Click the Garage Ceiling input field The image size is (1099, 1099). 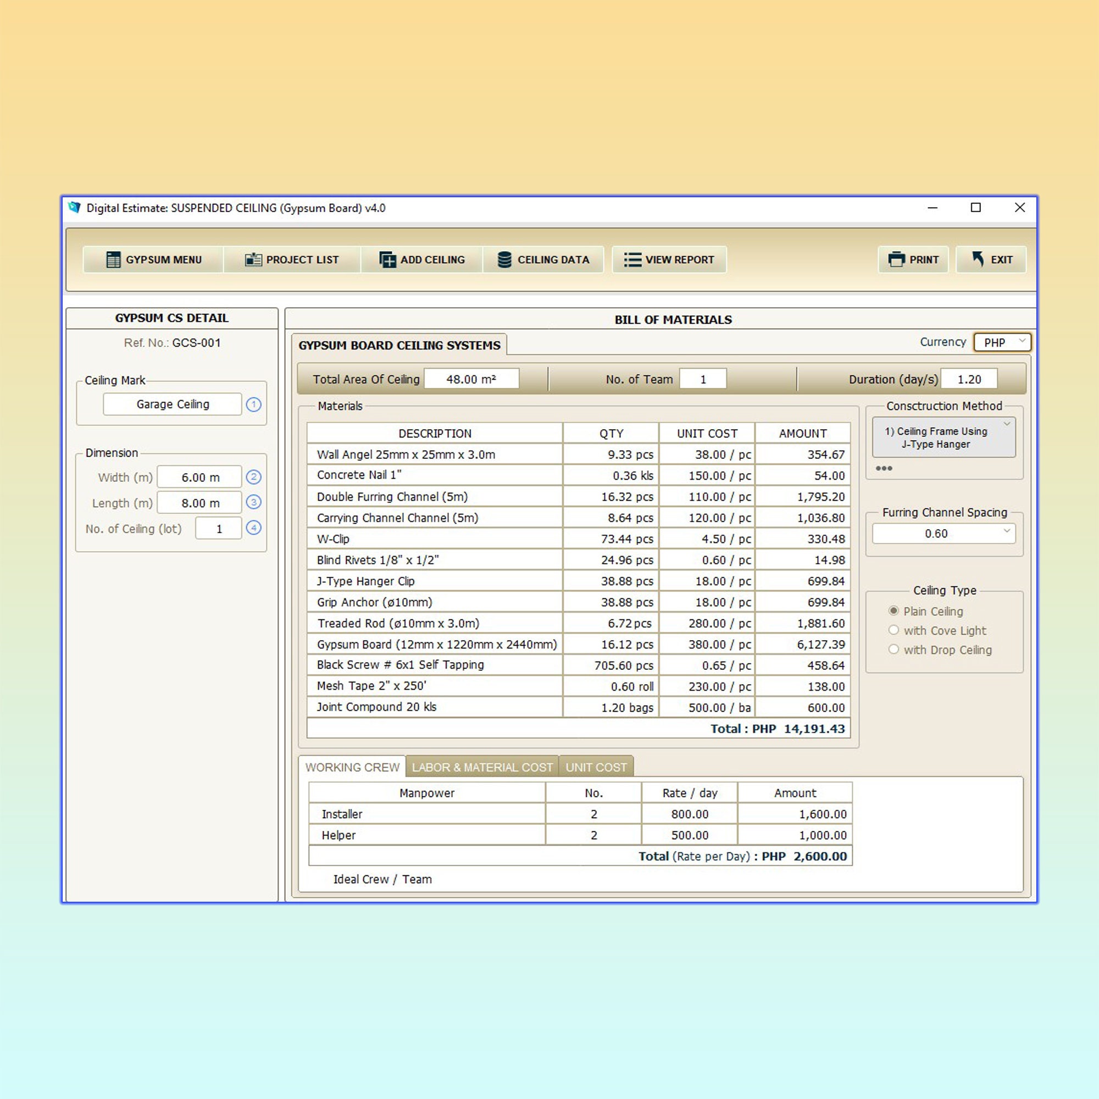[172, 404]
